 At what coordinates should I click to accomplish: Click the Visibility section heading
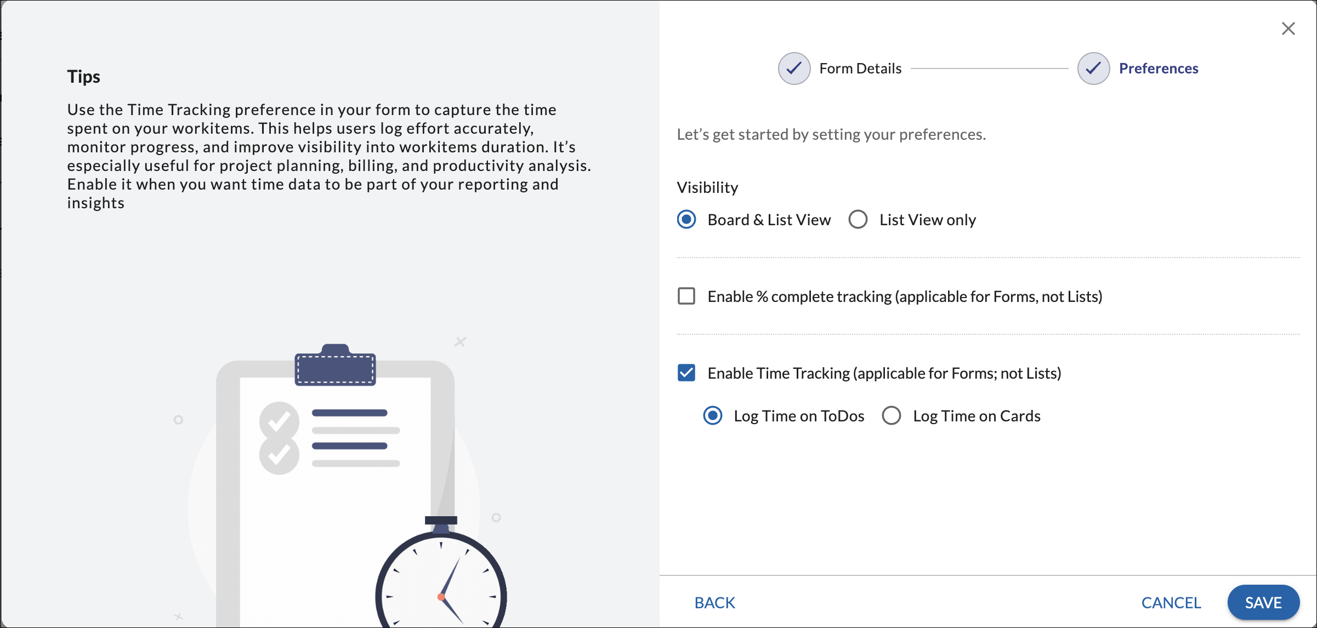707,187
